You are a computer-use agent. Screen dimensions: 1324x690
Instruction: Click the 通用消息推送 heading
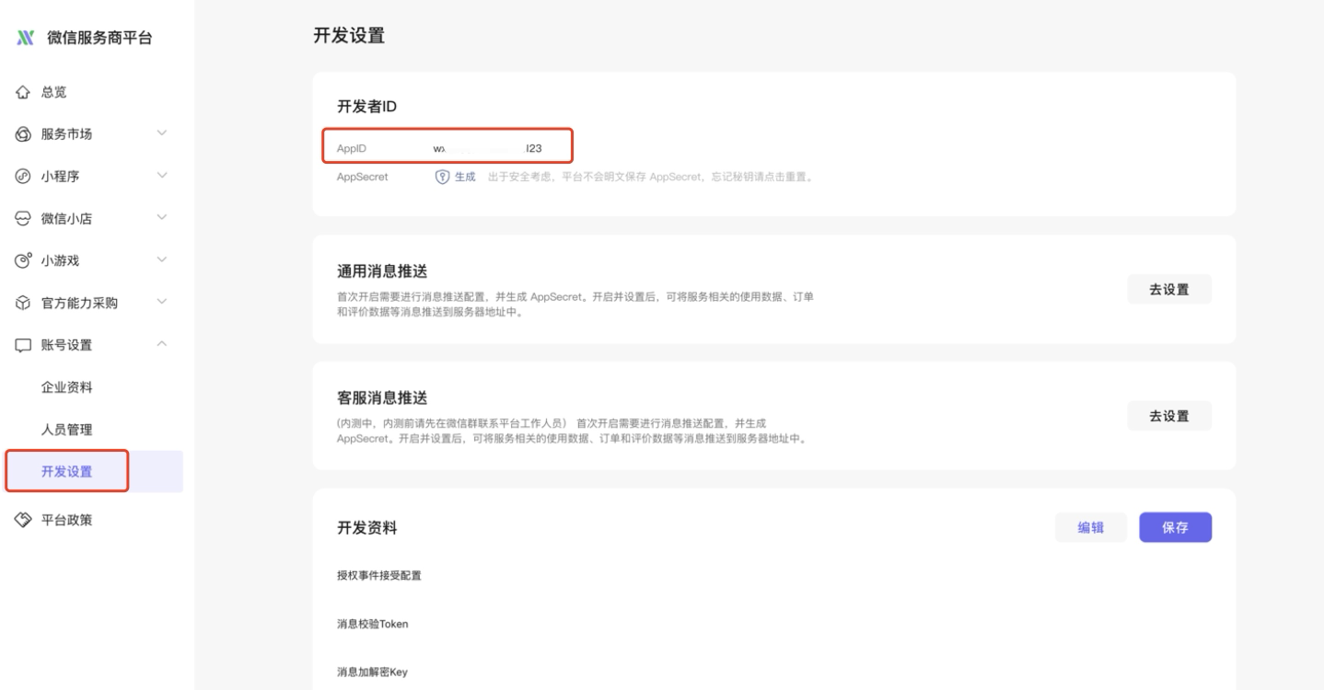point(382,272)
